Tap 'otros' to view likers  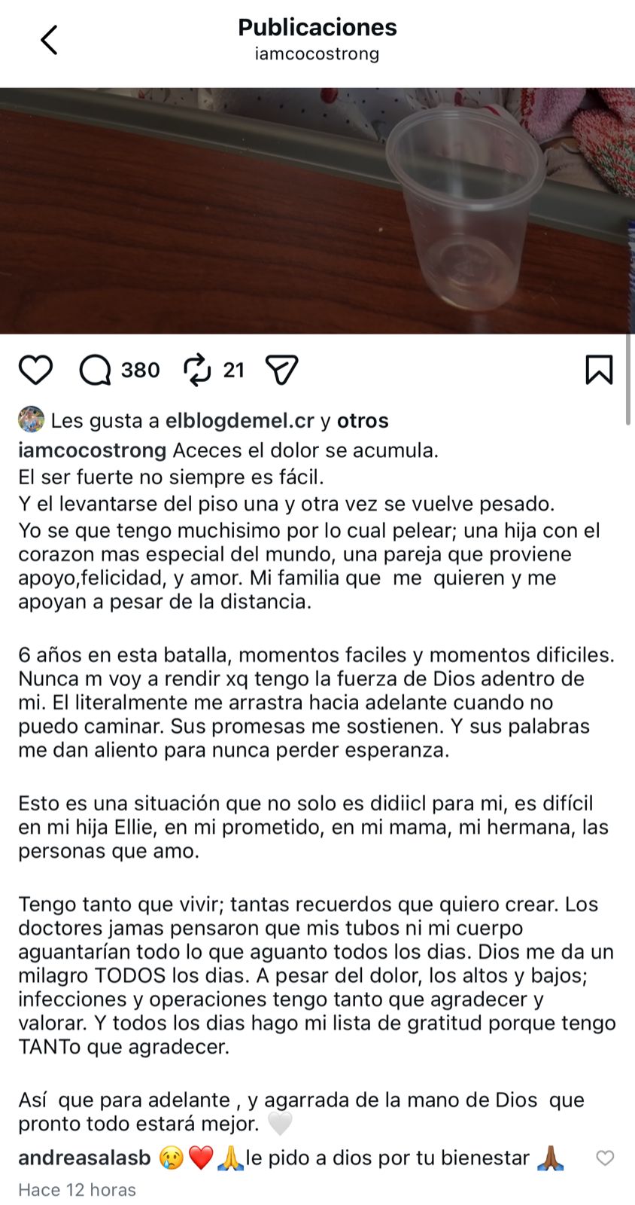363,420
